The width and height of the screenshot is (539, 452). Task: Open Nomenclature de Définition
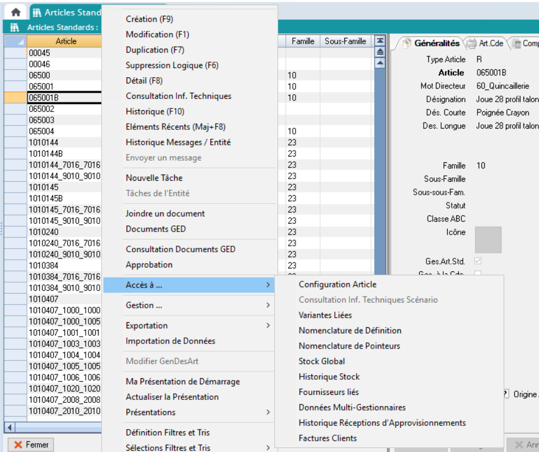350,331
